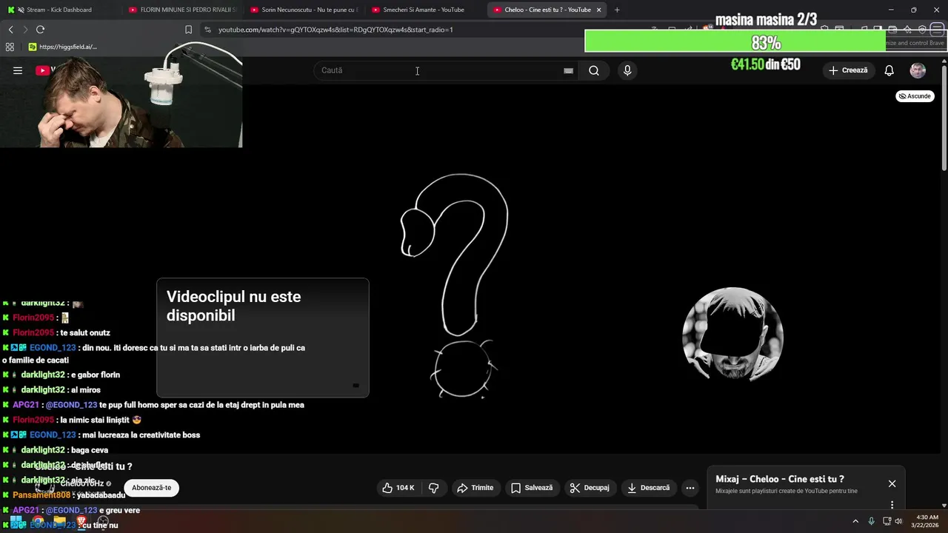Open display settings icon in system tray
948x533 pixels.
887,521
